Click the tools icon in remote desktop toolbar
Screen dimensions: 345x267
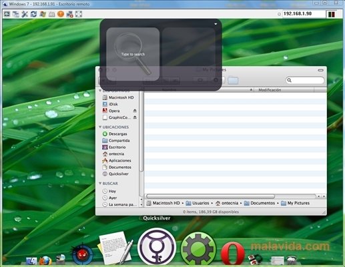tap(25, 14)
